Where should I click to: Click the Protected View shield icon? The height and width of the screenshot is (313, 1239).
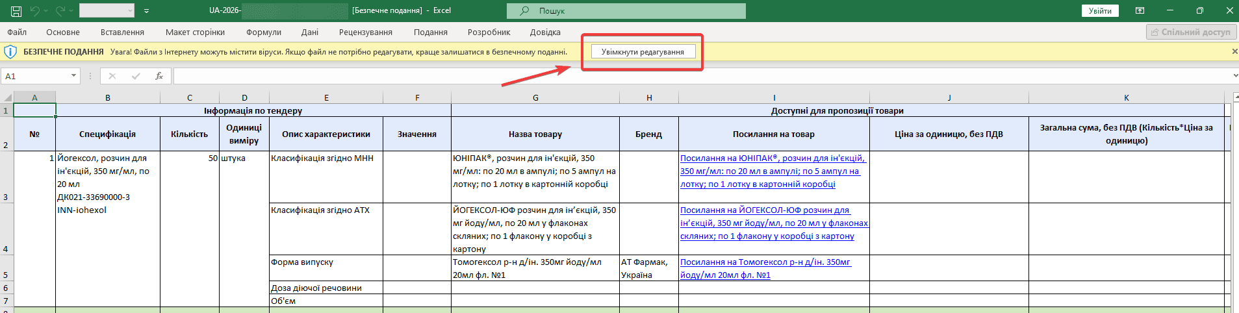(10, 51)
